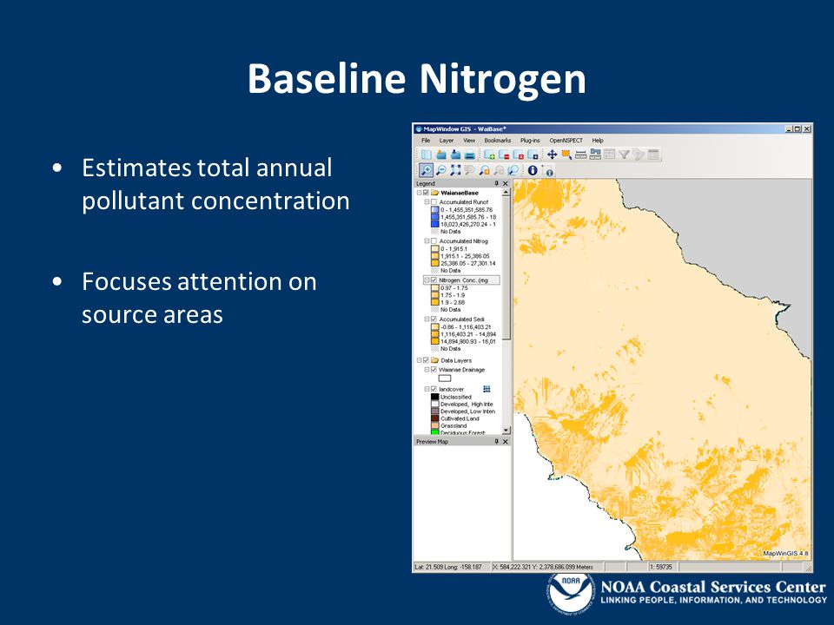Image resolution: width=834 pixels, height=625 pixels.
Task: Select the Zoom In magnifier tool
Action: coord(426,170)
